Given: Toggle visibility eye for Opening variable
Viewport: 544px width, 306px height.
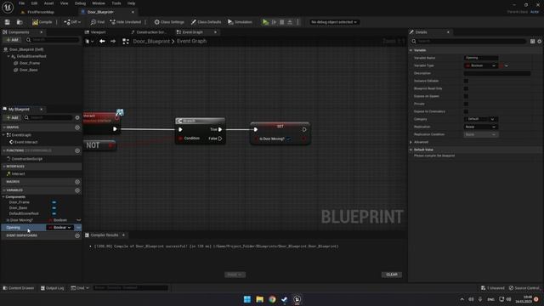Looking at the screenshot, I should click(78, 228).
